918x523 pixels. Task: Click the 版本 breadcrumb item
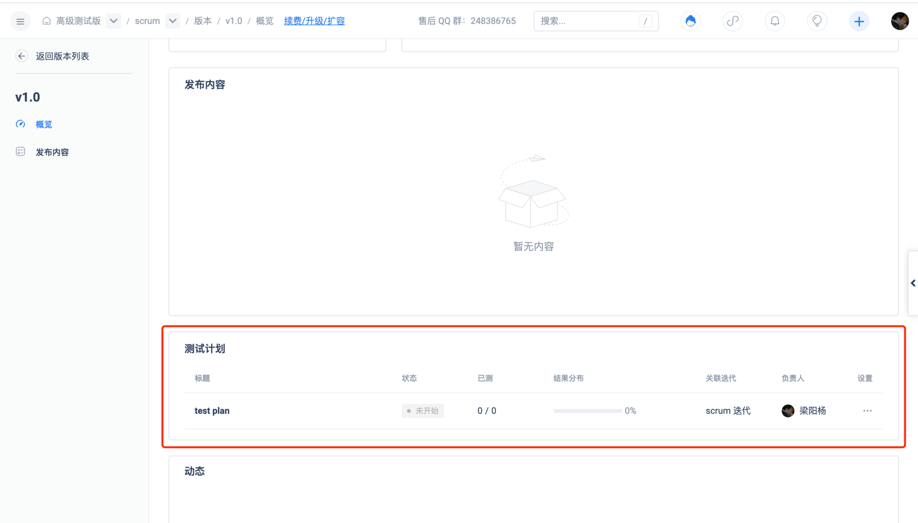(x=203, y=21)
